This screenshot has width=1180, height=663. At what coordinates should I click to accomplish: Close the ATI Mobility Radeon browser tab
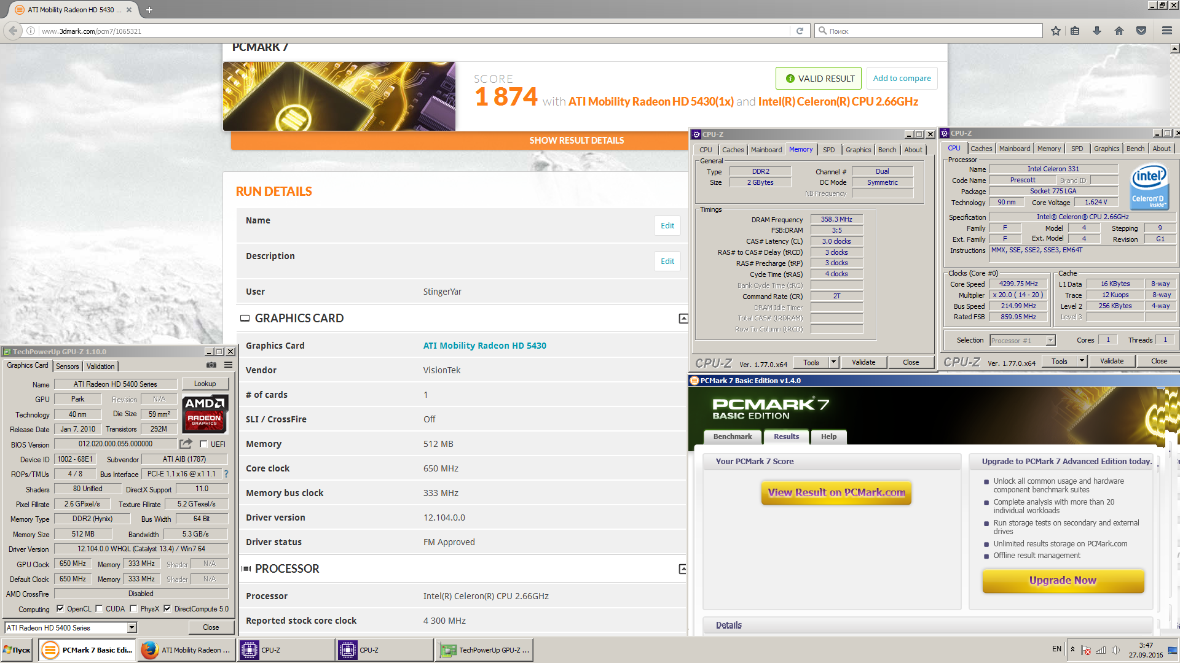pos(129,10)
